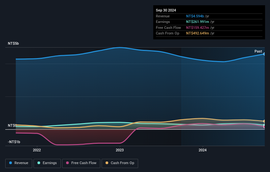Click the pink Free Cash Flow endpoint marker
This screenshot has width=270, height=172.
(x=264, y=127)
